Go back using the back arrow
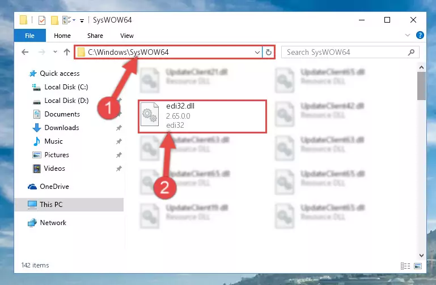Viewport: 436px width, 285px height. [25, 52]
